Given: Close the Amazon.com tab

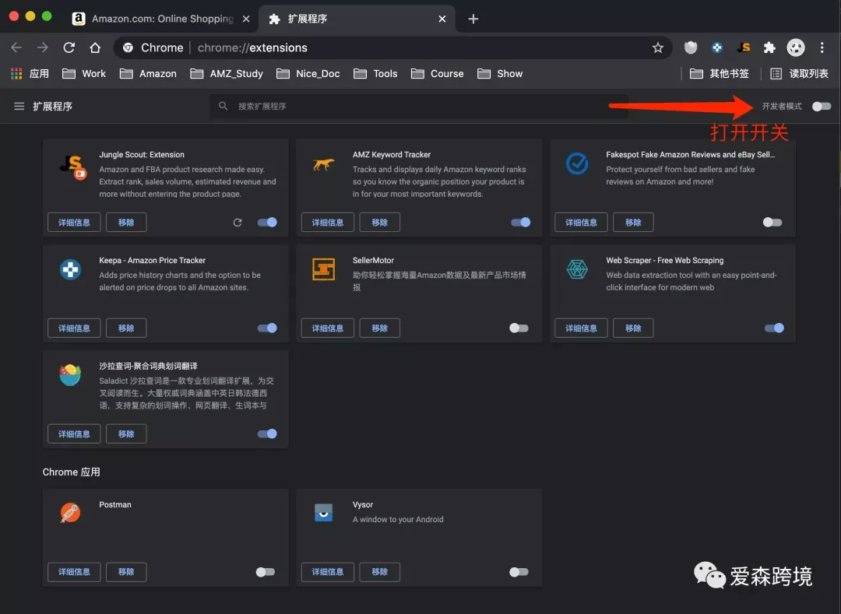Looking at the screenshot, I should (x=245, y=19).
